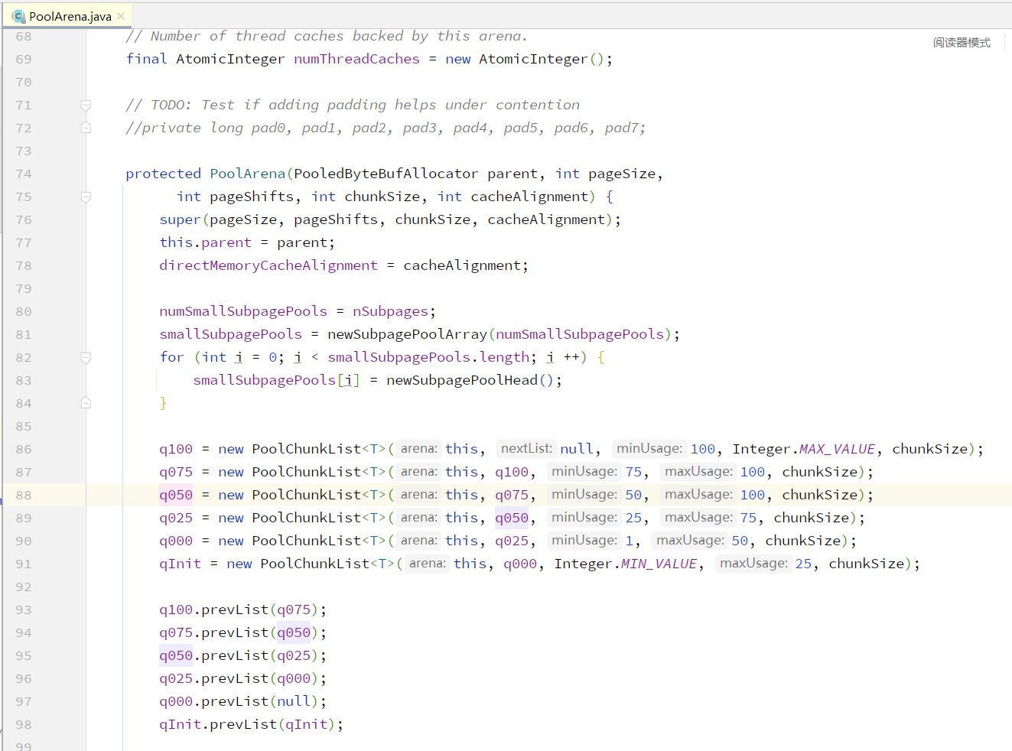This screenshot has height=751, width=1012.
Task: Close the PoolArena.java tab
Action: [121, 16]
